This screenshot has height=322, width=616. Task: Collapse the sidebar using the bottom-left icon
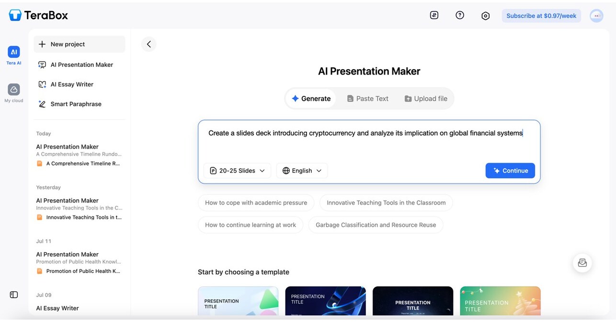click(13, 295)
